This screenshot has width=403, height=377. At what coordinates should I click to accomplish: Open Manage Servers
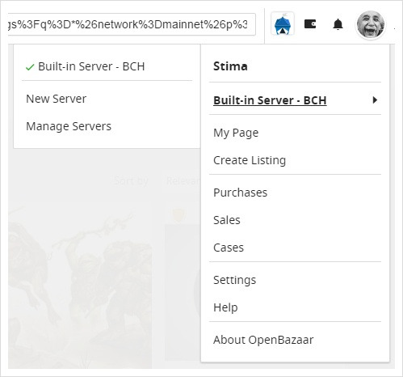tap(69, 126)
